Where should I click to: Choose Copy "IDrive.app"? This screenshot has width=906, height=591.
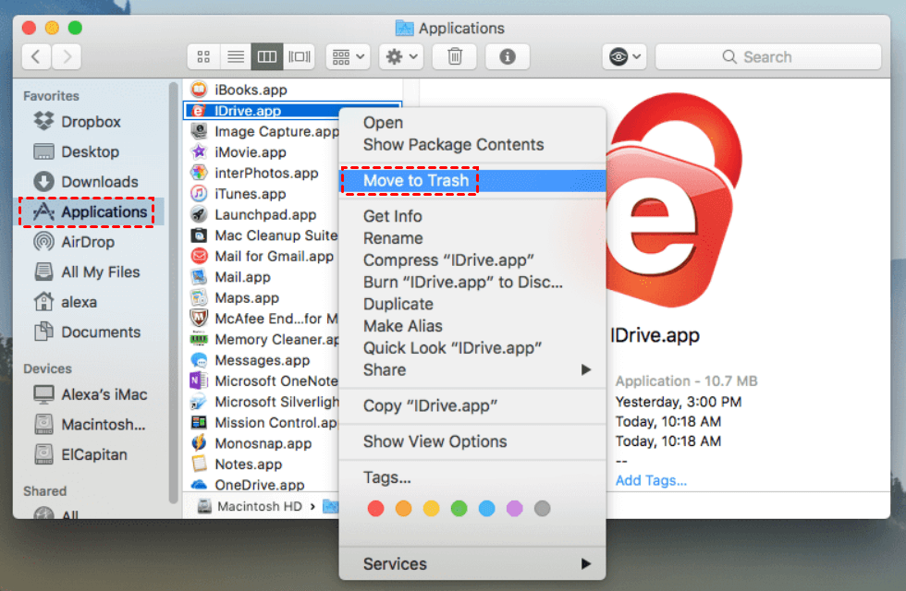[x=472, y=405]
